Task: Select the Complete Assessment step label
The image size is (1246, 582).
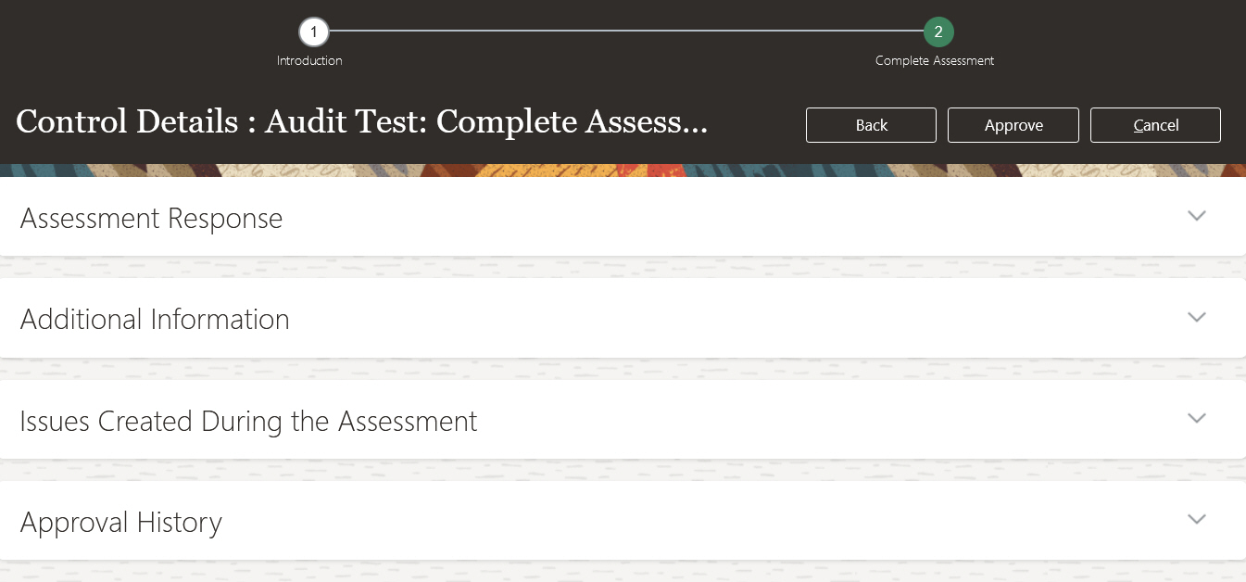Action: click(935, 61)
